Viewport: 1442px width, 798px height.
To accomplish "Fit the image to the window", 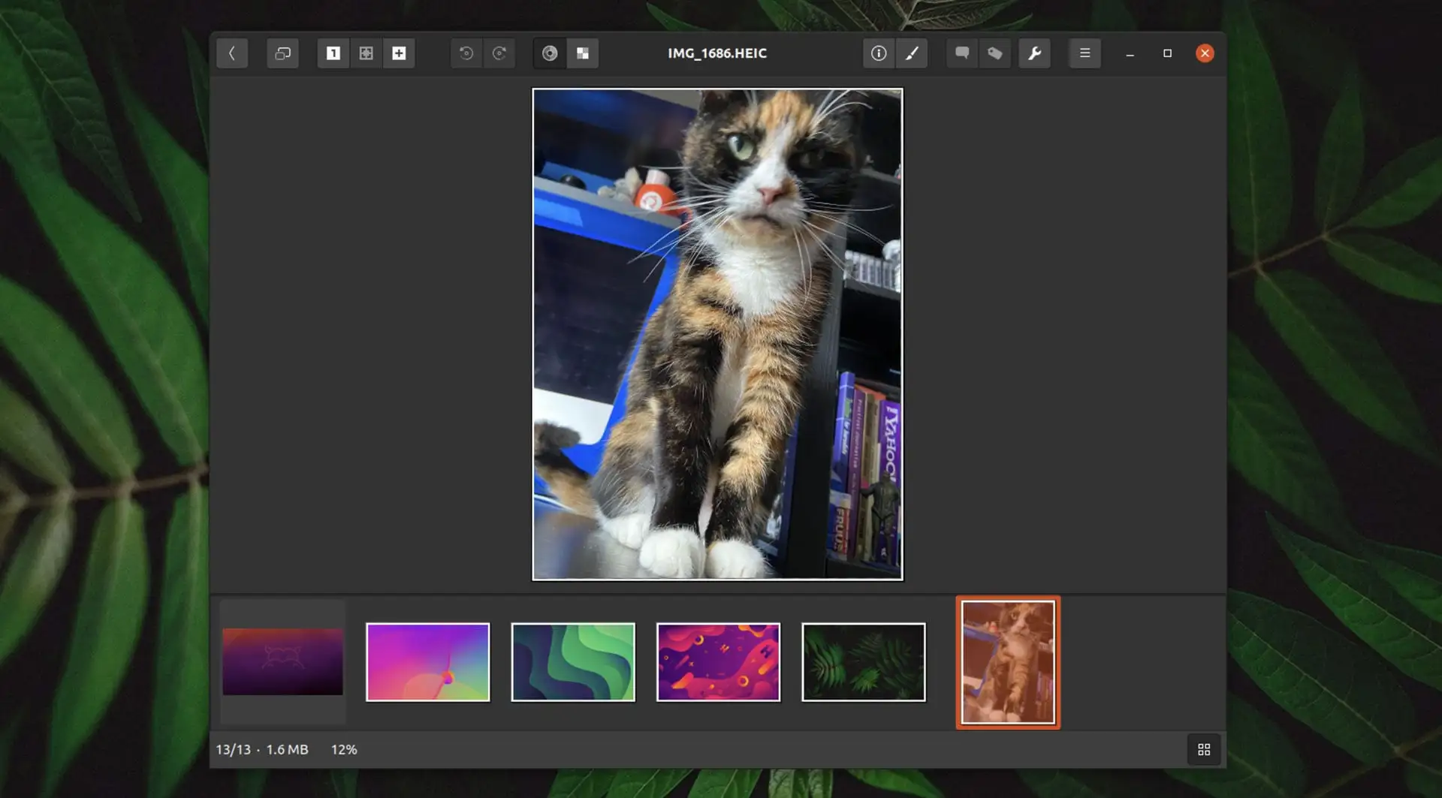I will click(366, 53).
